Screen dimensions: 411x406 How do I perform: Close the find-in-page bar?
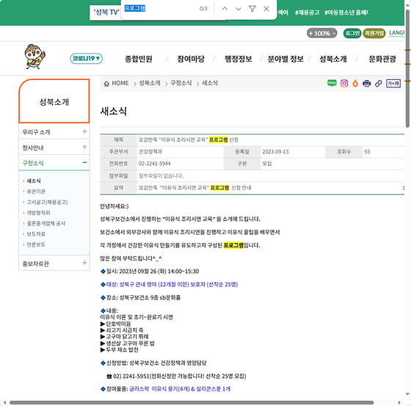pos(266,9)
